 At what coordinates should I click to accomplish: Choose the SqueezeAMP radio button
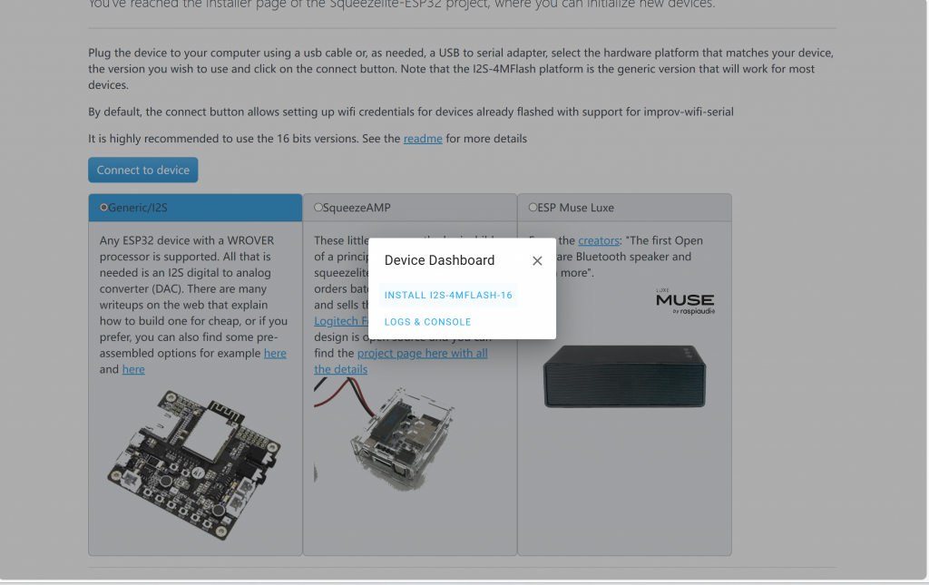point(318,208)
